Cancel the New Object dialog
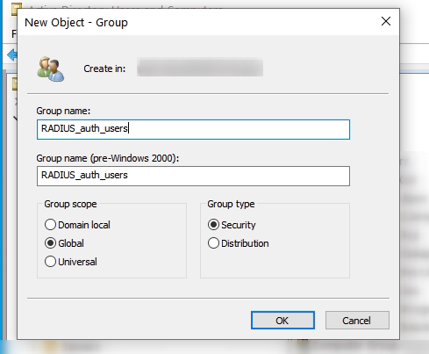Viewport: 429px width, 354px height. [x=357, y=321]
